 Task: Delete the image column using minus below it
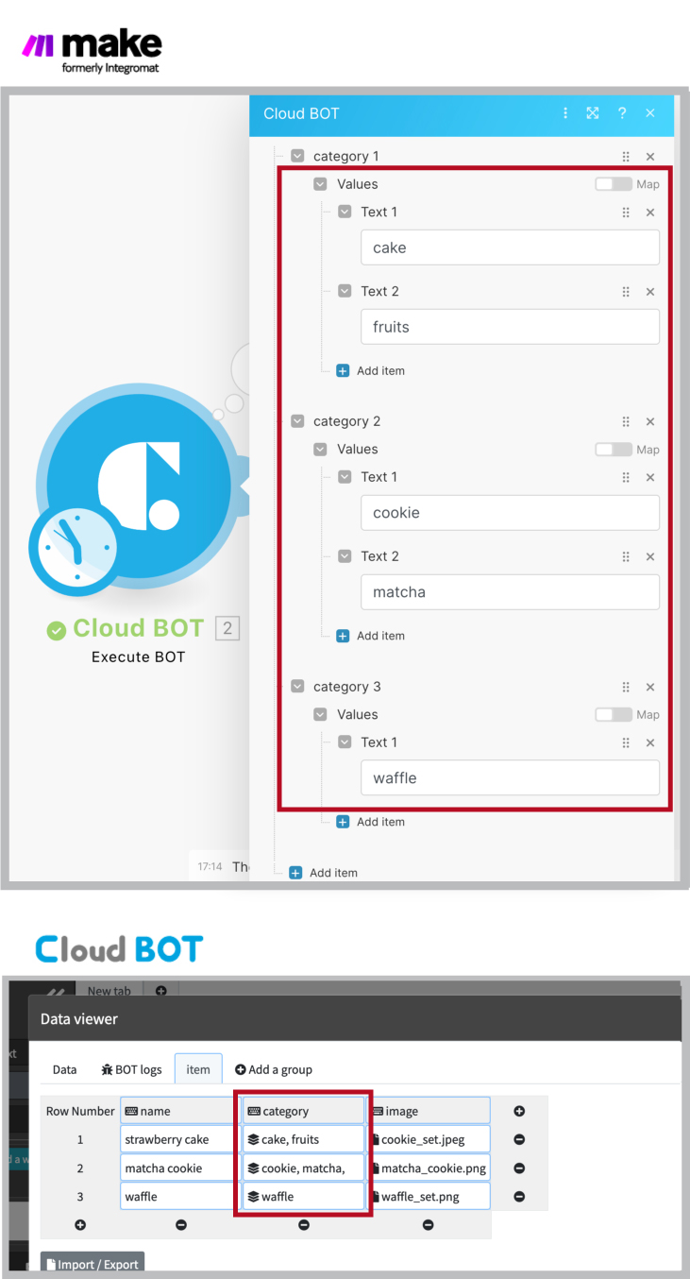tap(429, 1225)
